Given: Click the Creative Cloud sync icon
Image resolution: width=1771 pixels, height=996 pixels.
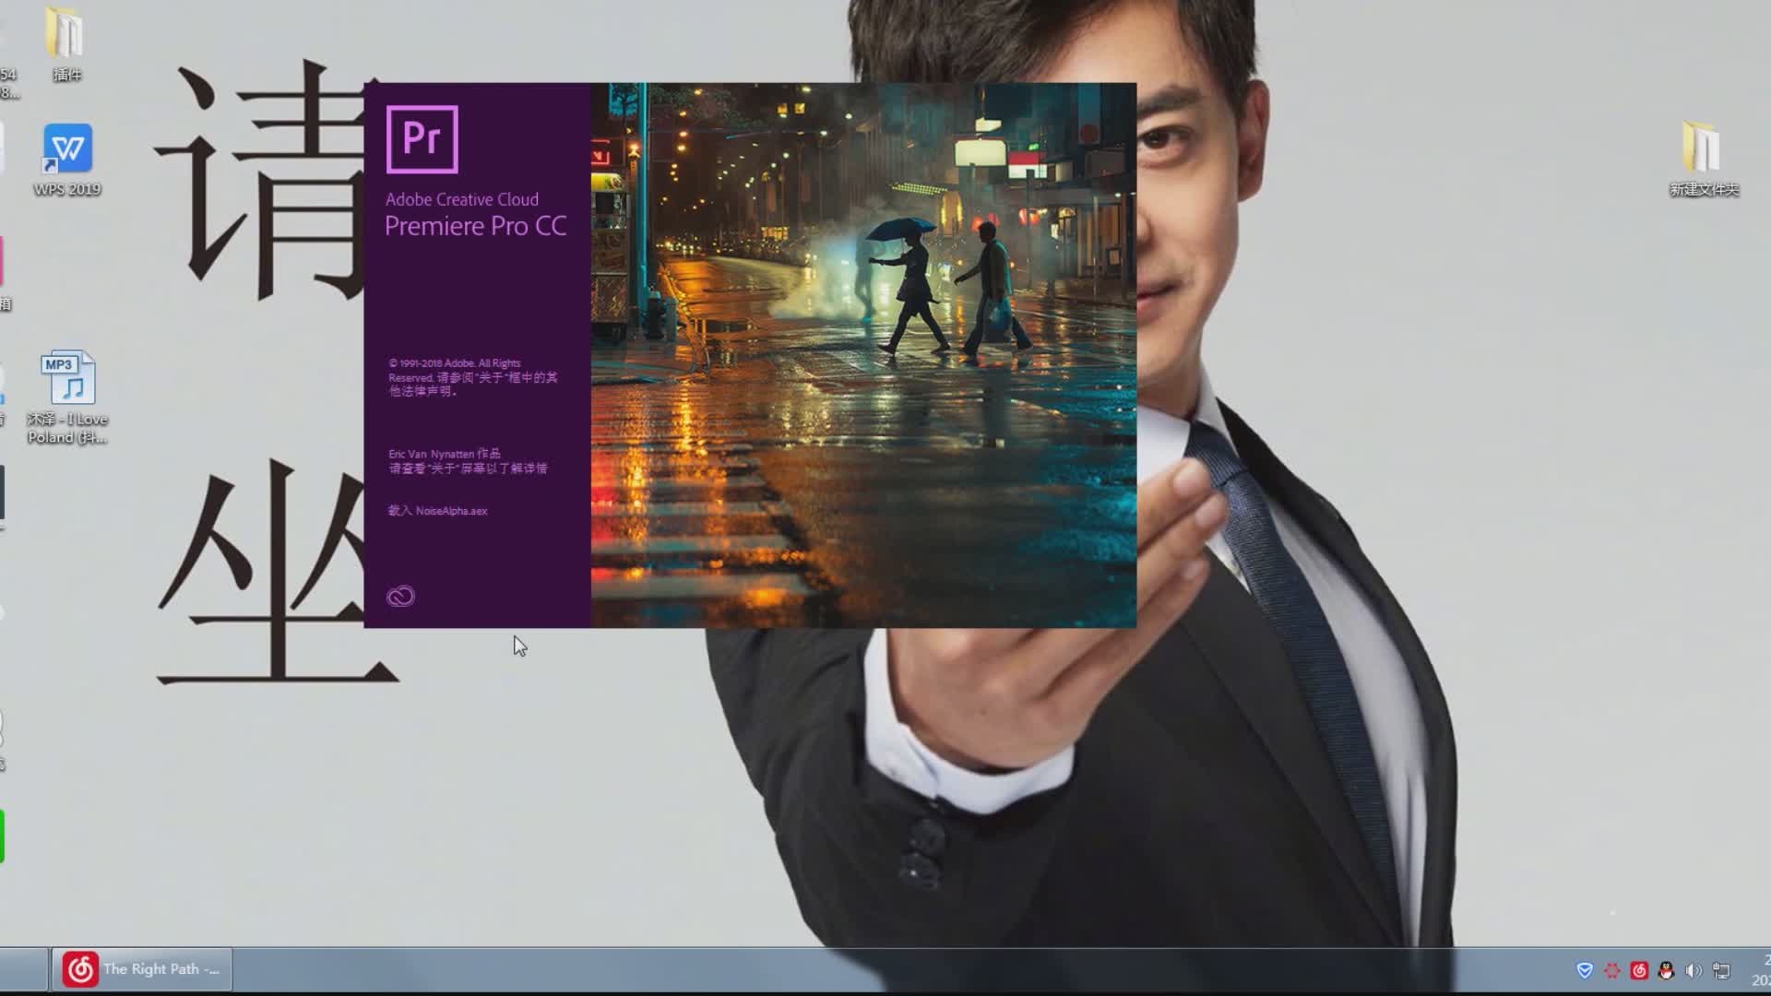Looking at the screenshot, I should click(x=400, y=596).
